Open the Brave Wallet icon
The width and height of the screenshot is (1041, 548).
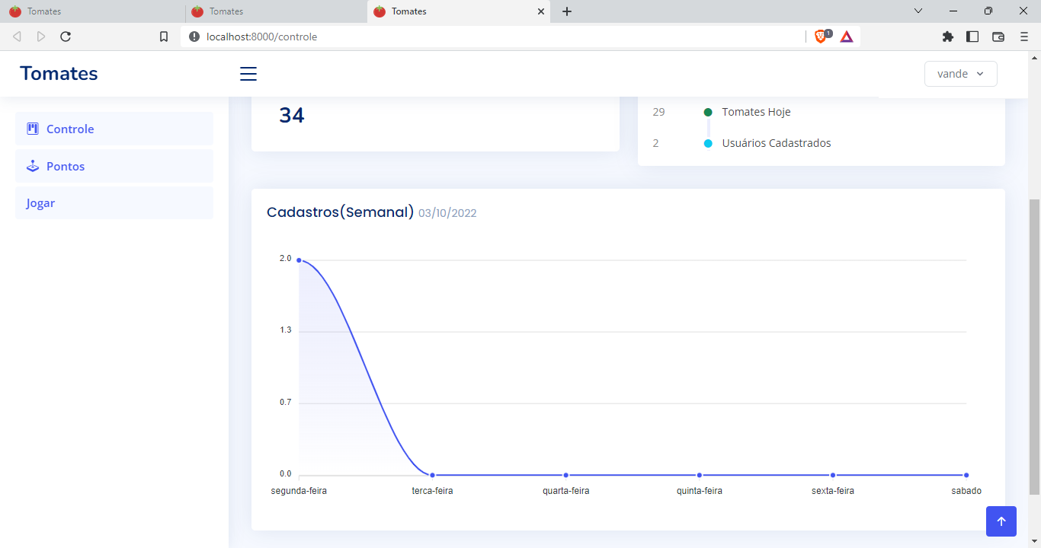pos(998,37)
